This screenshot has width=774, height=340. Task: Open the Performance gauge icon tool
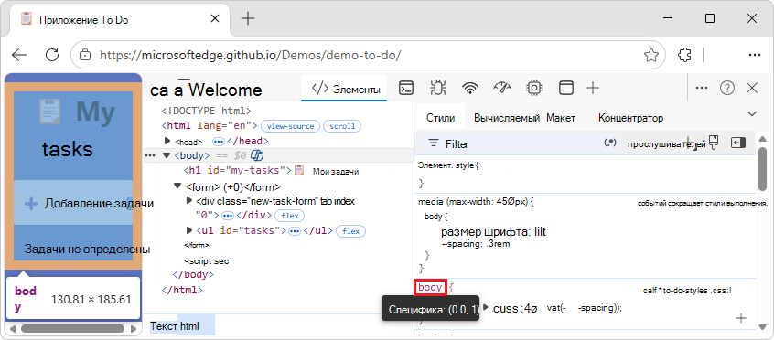tap(502, 89)
